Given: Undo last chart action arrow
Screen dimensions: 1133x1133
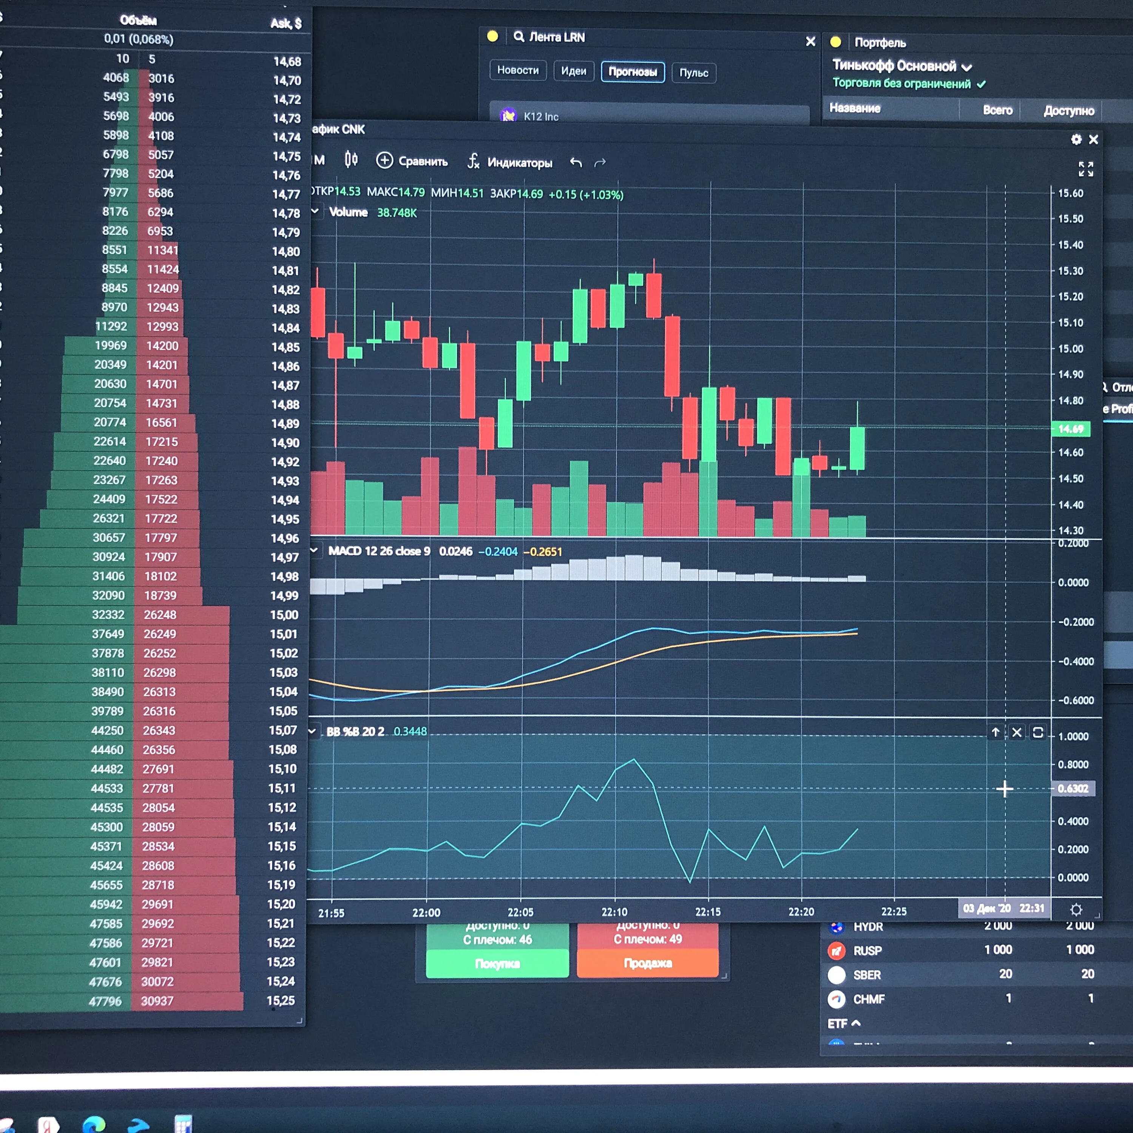Looking at the screenshot, I should coord(576,162).
